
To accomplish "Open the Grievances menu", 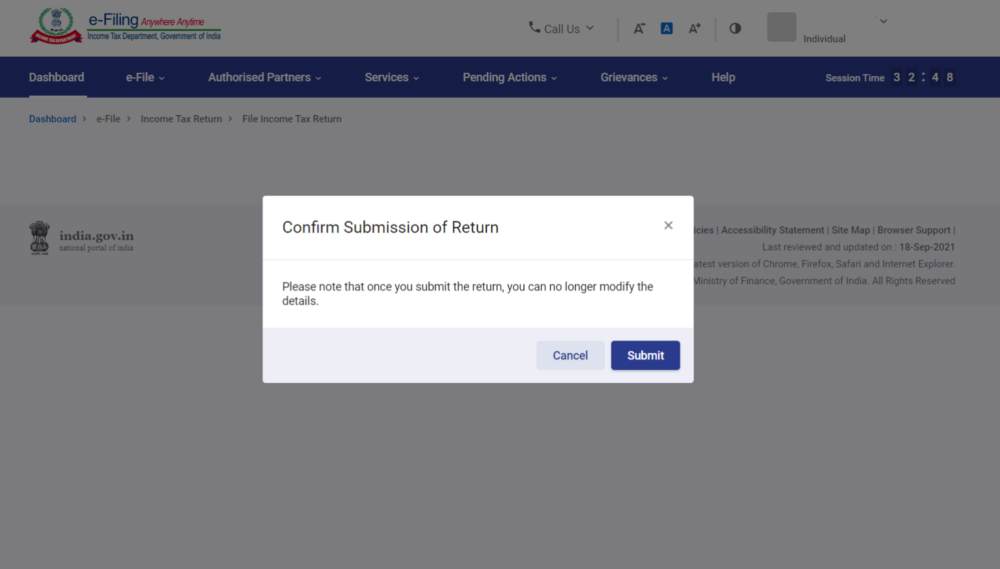I will (634, 77).
